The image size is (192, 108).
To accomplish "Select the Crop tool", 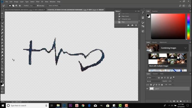I will click(x=2, y=26).
